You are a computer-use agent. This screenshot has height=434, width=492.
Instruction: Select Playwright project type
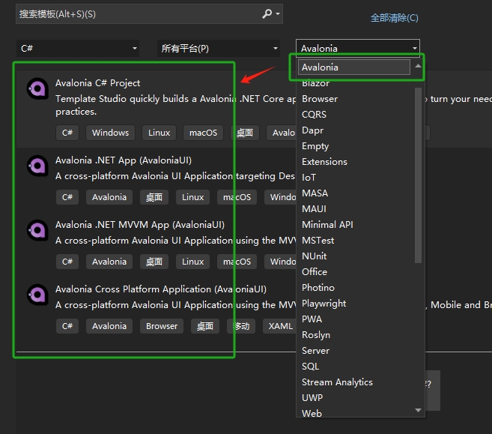tap(324, 304)
